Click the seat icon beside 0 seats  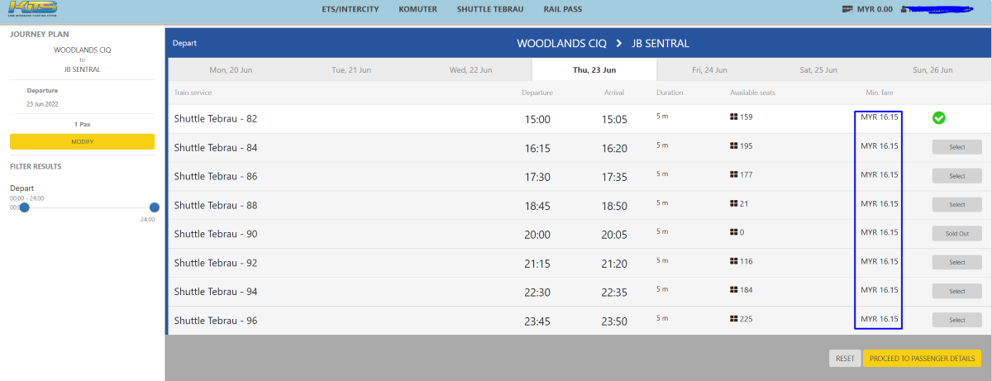point(733,232)
